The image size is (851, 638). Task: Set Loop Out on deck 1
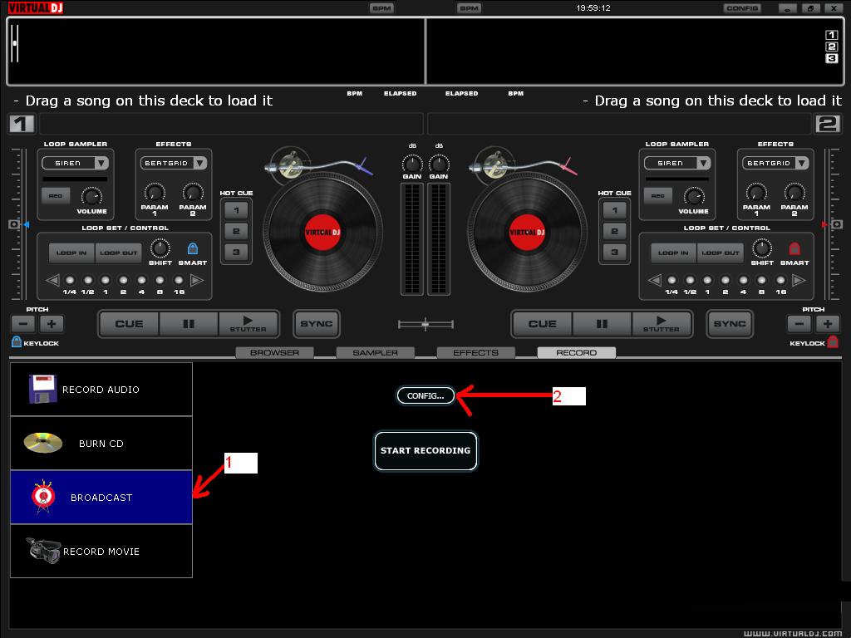tap(119, 253)
